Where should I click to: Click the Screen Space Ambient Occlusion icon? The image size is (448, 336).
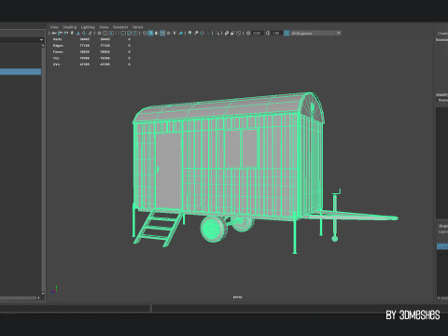(x=189, y=33)
